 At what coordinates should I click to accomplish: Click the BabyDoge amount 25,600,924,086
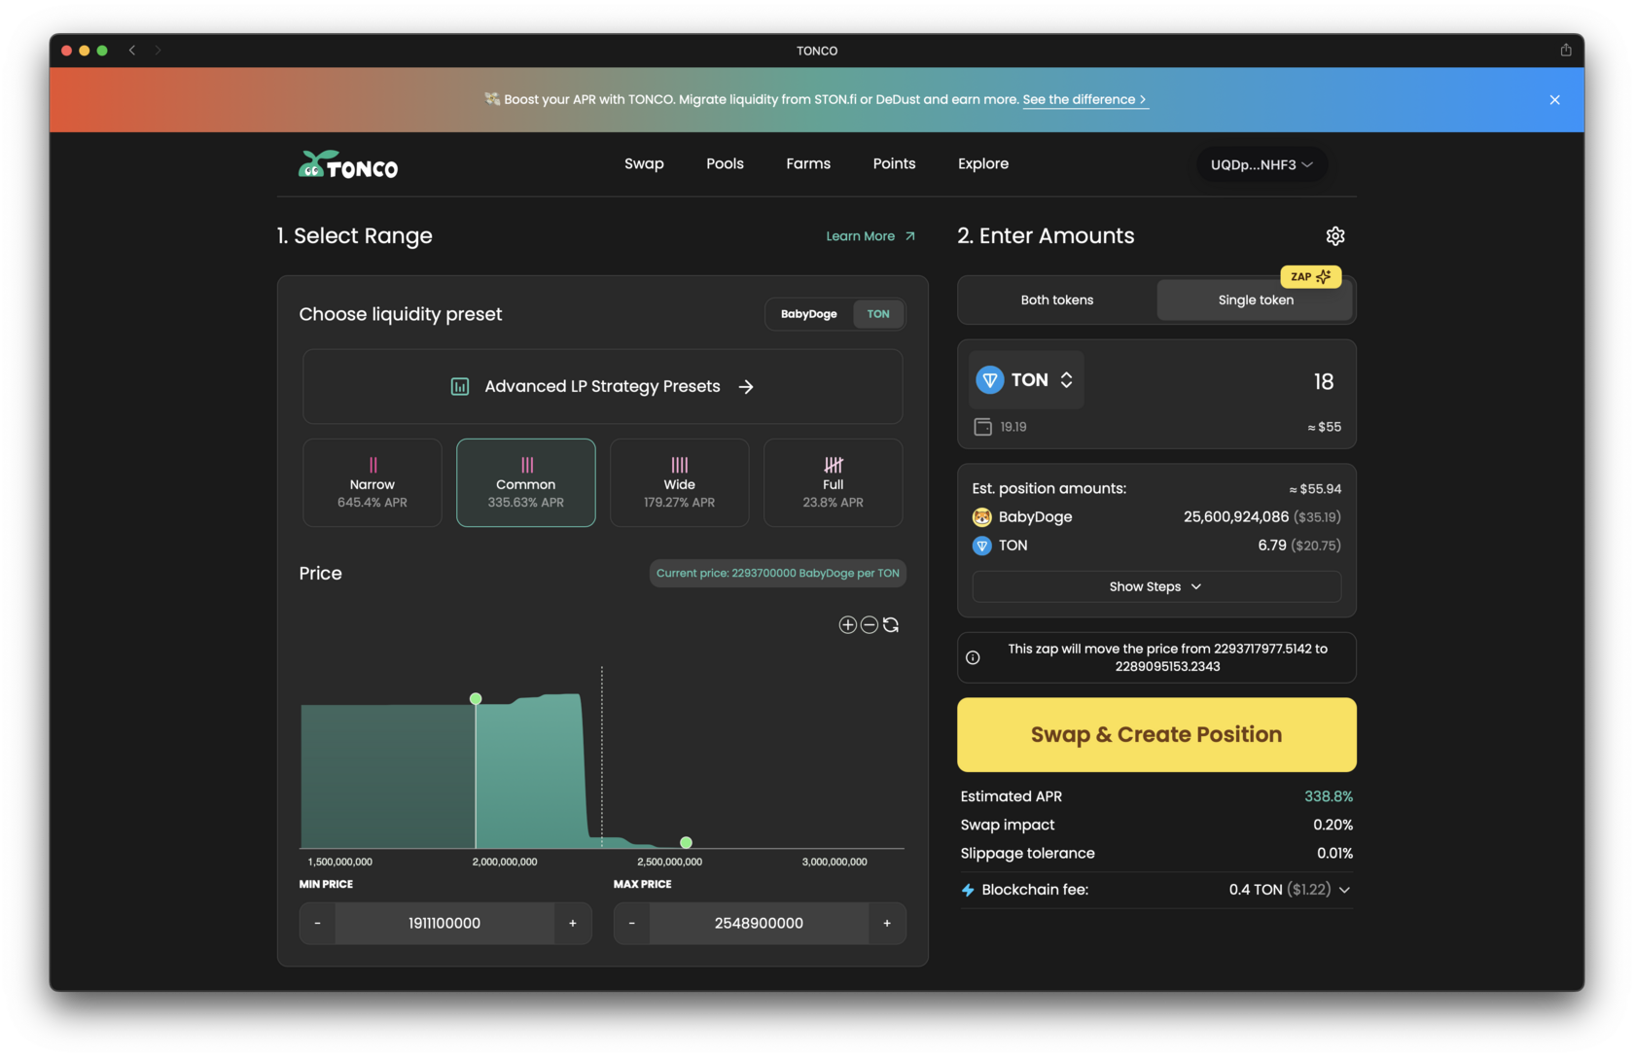(x=1236, y=517)
